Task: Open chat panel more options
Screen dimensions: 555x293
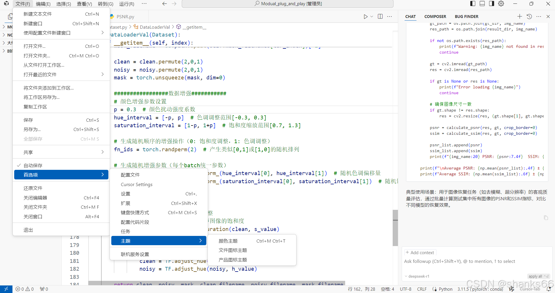Action: (x=539, y=17)
